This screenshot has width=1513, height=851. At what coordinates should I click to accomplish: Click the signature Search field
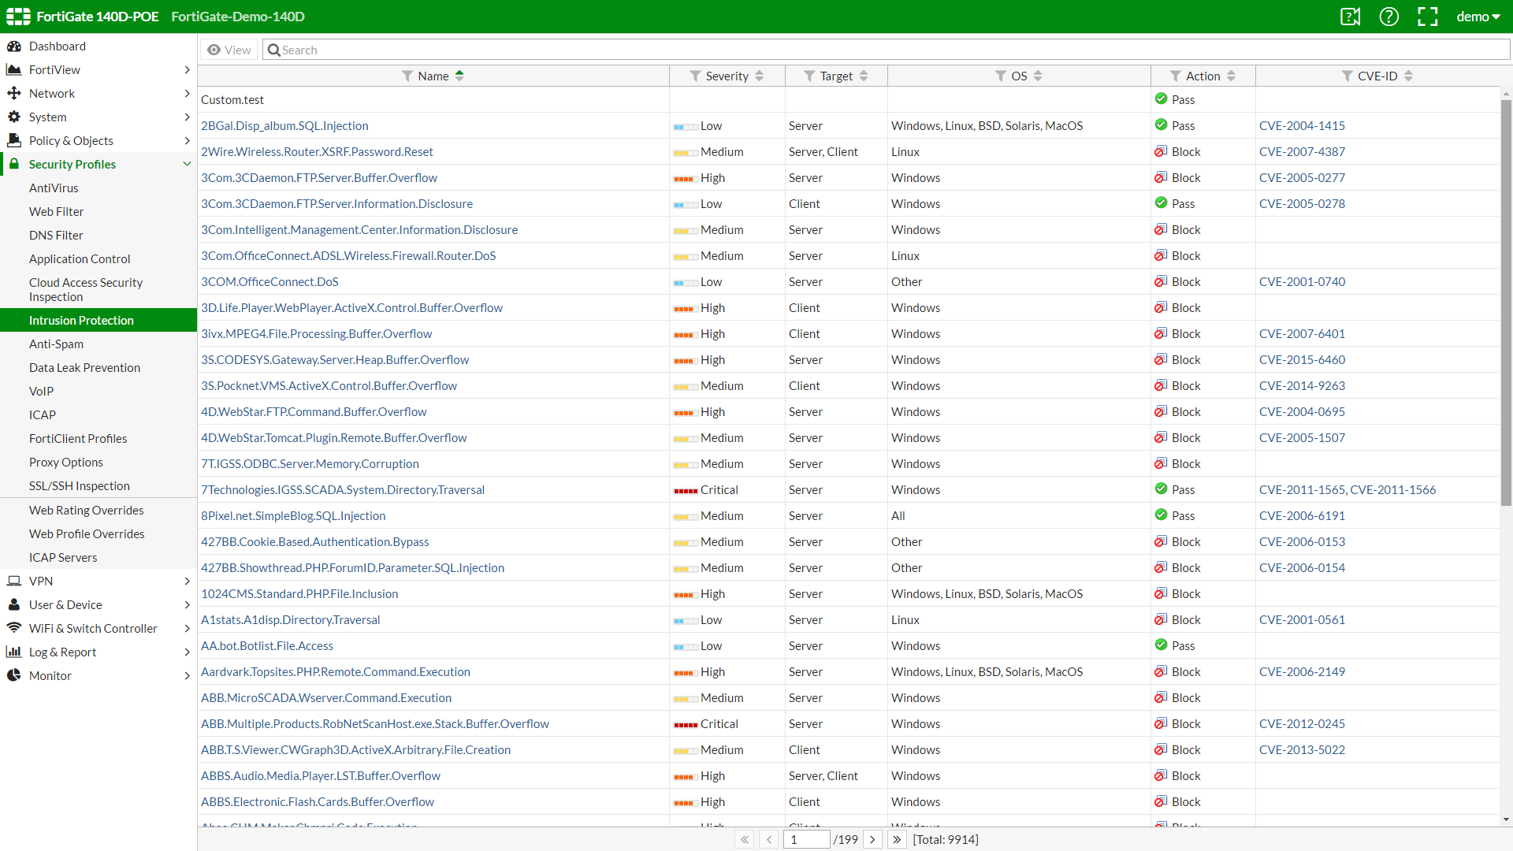click(883, 50)
